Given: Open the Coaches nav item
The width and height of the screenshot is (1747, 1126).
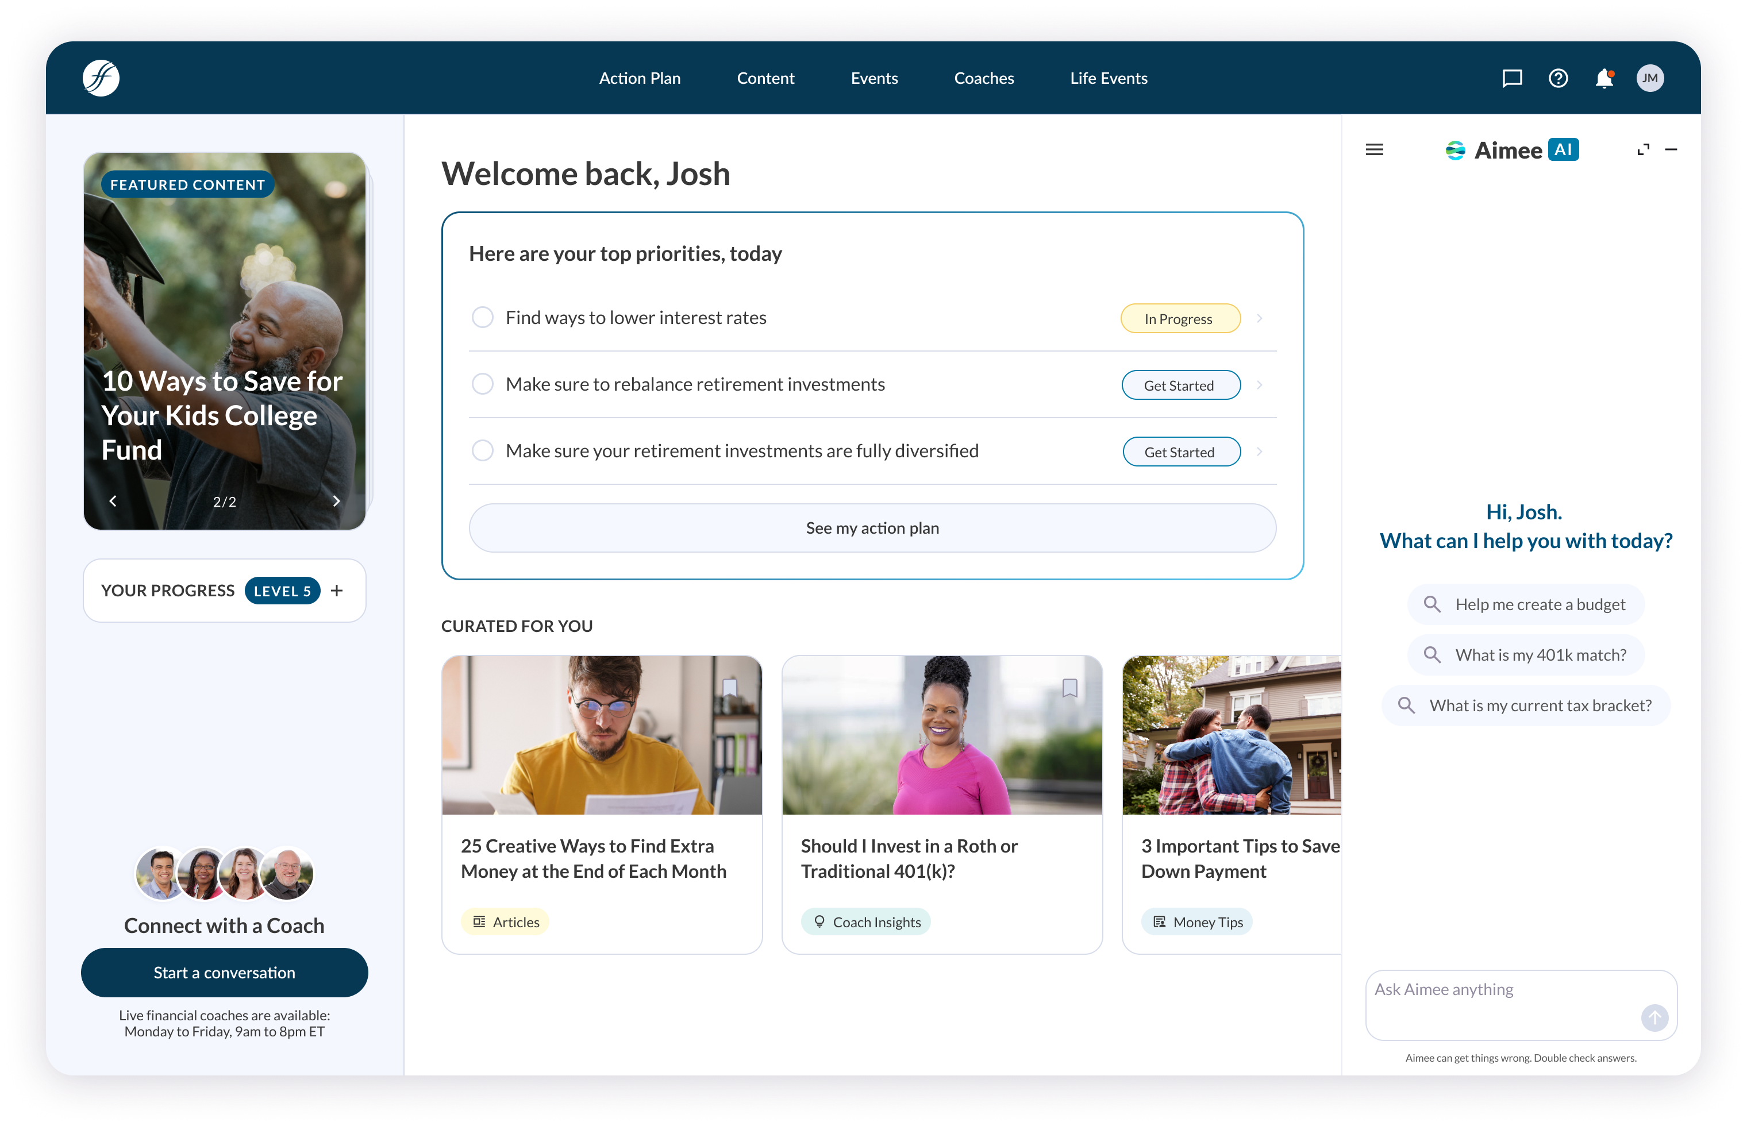Looking at the screenshot, I should point(984,78).
